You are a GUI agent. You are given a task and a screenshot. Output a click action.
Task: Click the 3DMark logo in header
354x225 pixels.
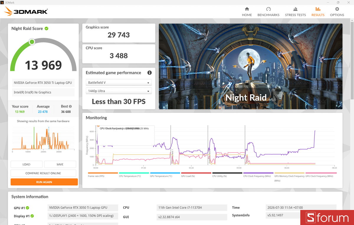coord(26,11)
